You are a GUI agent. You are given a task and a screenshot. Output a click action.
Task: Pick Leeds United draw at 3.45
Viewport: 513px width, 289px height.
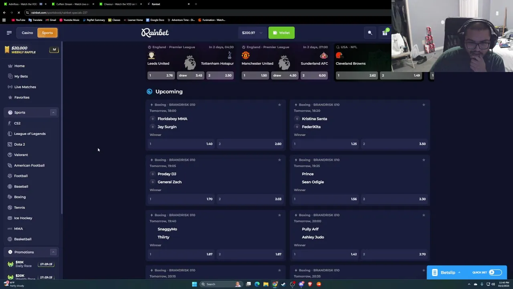(x=190, y=75)
